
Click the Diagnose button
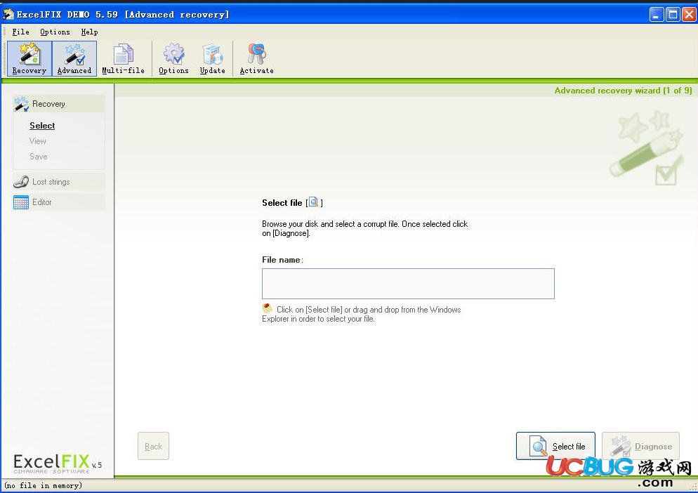(640, 446)
